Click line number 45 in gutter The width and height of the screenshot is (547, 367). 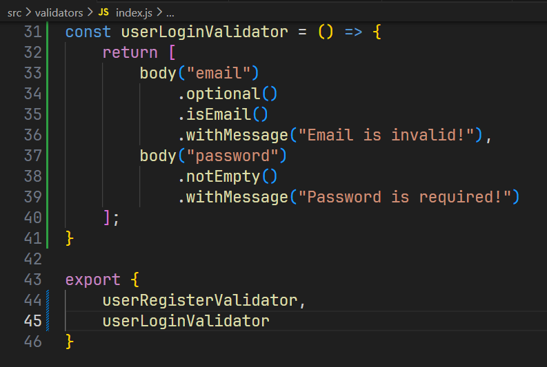(x=33, y=321)
